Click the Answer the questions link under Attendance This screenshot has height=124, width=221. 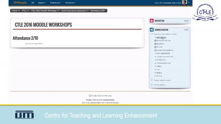tap(35, 44)
